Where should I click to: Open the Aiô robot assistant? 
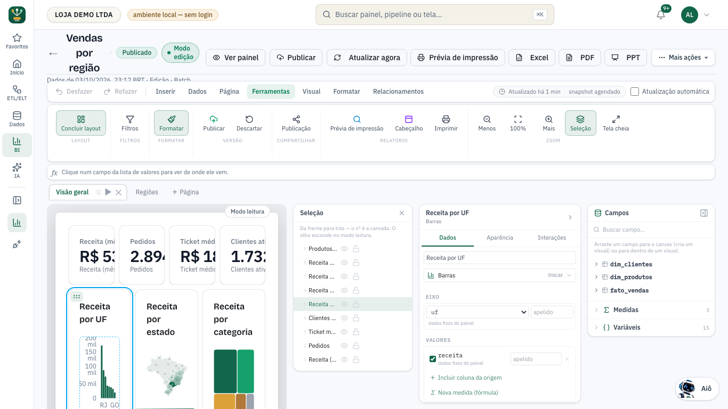[x=696, y=389]
